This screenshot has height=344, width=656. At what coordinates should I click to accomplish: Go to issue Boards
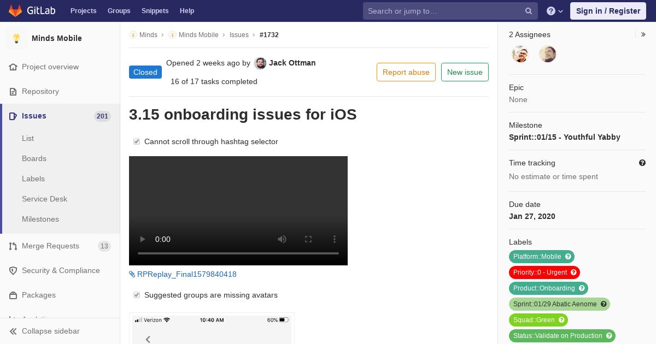pos(34,158)
